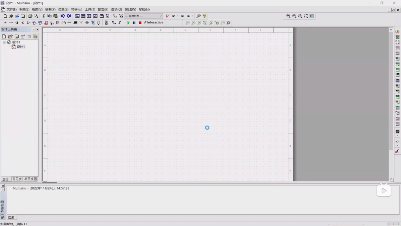Screen dimensions: 401x226
Task: Open the 选项(O) menu
Action: pos(116,9)
